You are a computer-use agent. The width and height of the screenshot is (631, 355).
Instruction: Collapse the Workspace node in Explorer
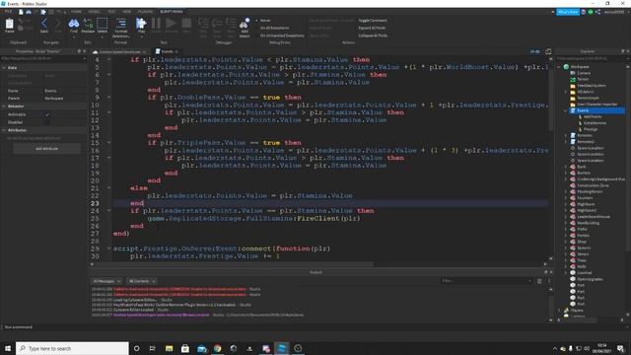559,67
